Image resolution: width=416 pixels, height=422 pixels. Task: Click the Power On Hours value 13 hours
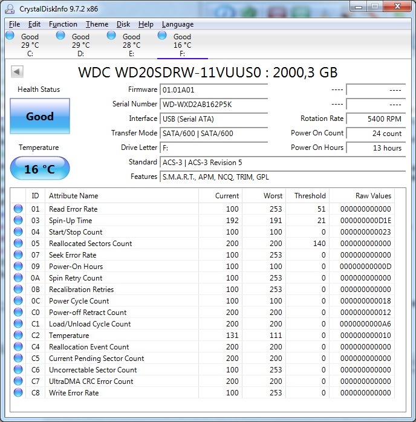[376, 148]
